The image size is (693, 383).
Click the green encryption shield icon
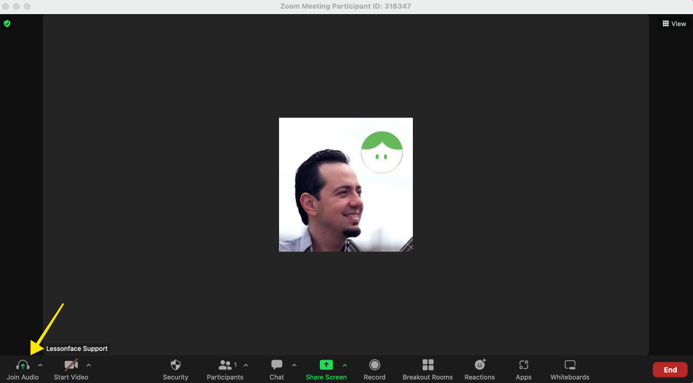7,23
